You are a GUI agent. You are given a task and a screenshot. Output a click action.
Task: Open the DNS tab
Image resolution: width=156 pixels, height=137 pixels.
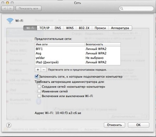[x=58, y=28]
